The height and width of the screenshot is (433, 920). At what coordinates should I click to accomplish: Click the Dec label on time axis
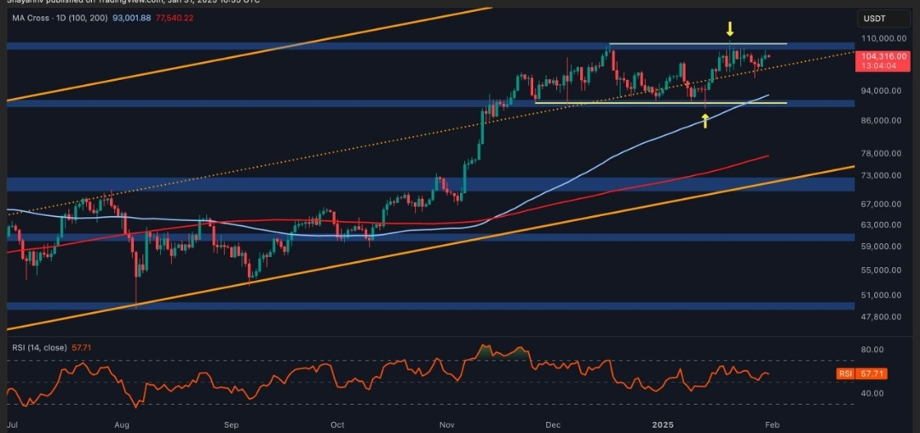coord(555,424)
